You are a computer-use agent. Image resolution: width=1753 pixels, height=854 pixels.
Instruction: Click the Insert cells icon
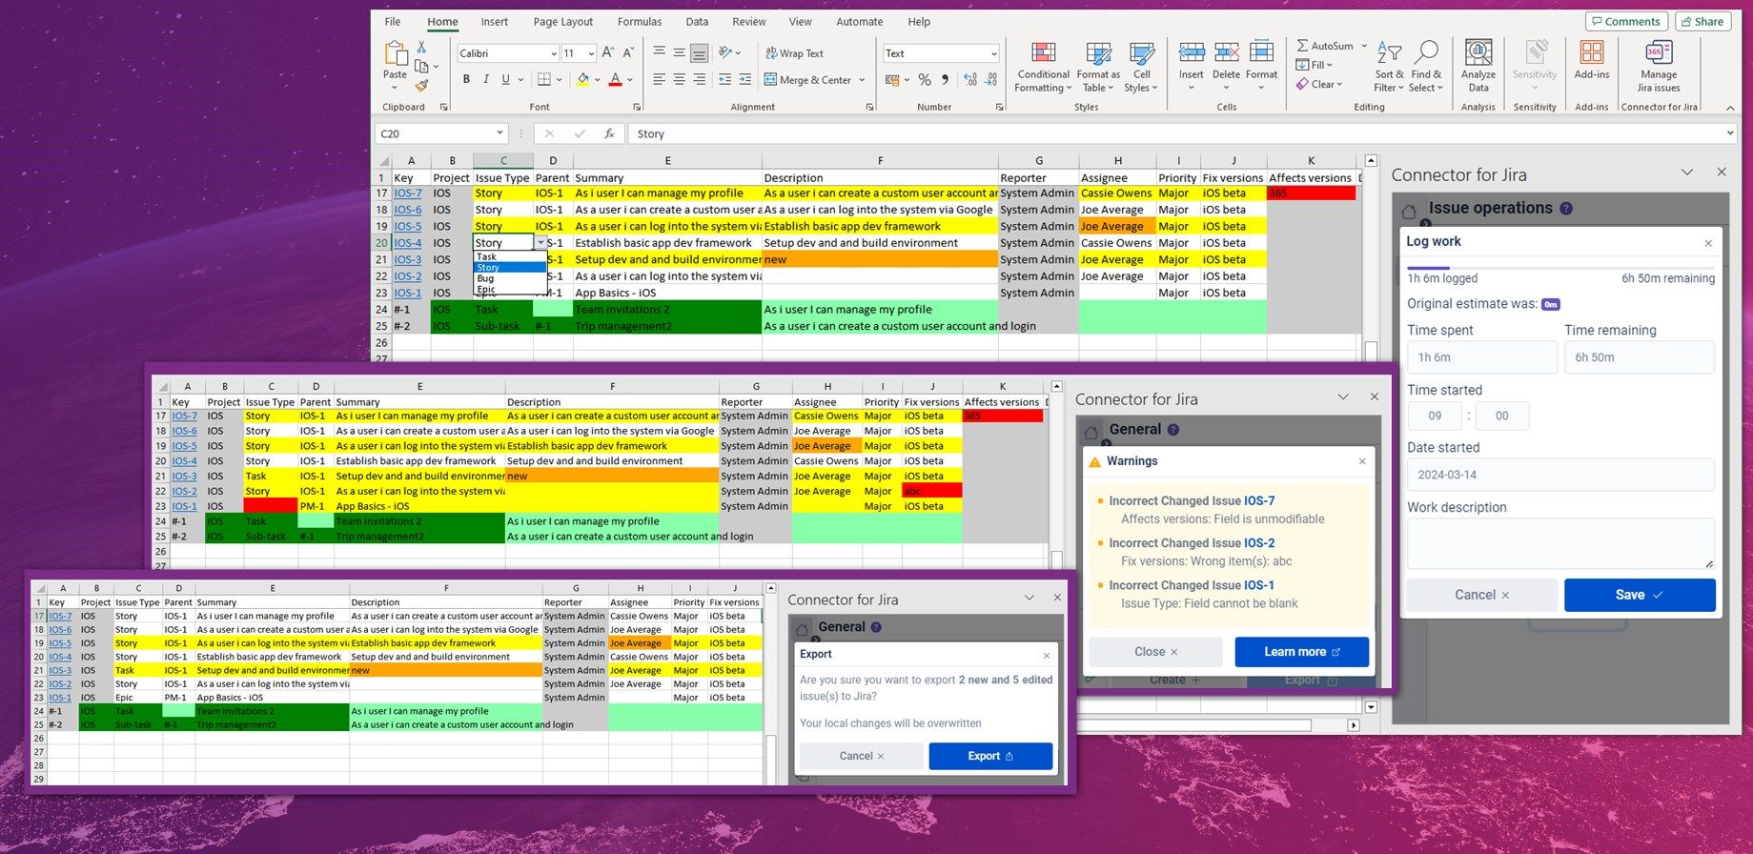[1192, 52]
